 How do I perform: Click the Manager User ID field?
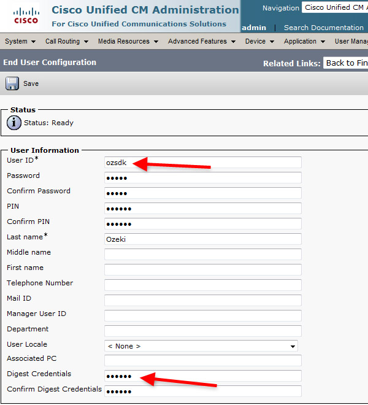point(203,315)
